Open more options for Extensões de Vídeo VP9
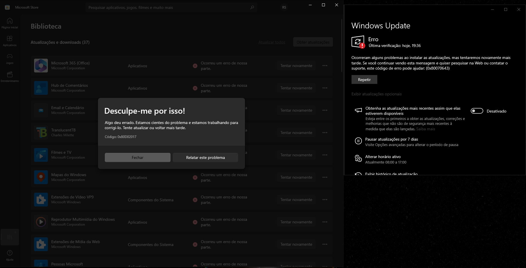 325,200
